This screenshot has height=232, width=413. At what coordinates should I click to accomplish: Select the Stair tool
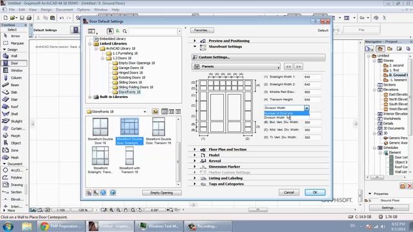[x=14, y=99]
